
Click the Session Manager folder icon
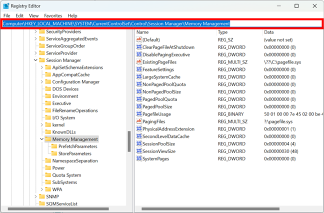41,60
